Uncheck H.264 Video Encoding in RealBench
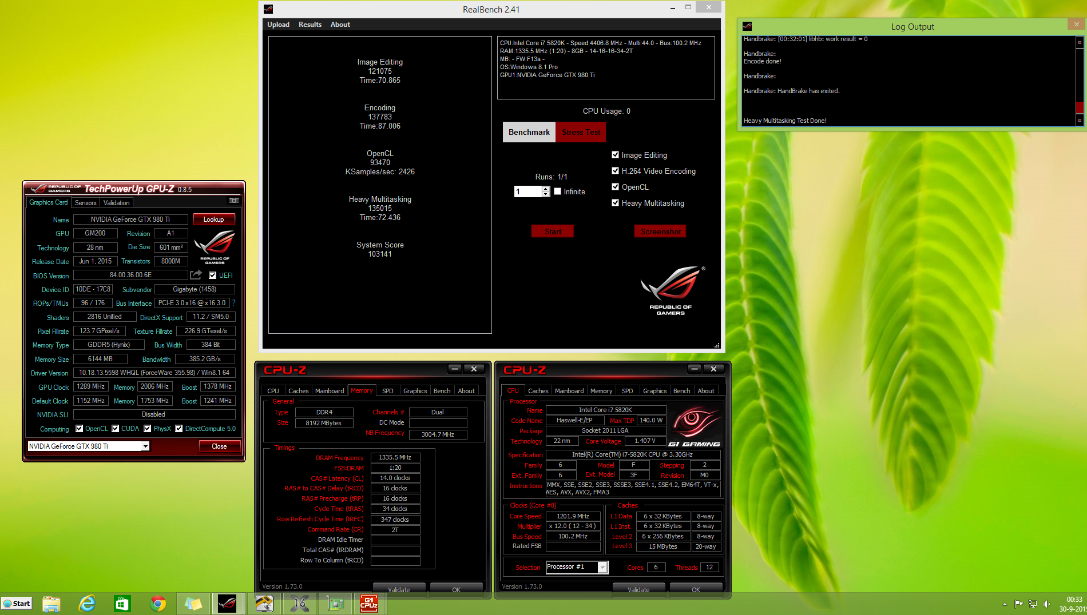 (x=616, y=171)
